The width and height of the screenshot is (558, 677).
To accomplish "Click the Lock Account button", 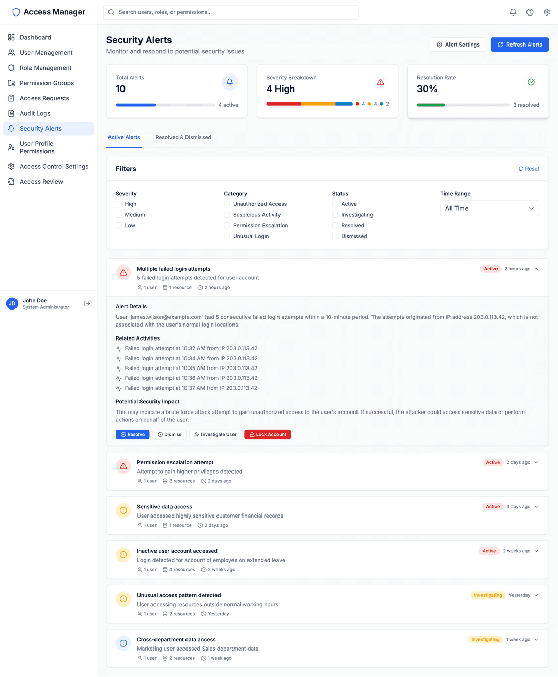I will click(x=268, y=434).
